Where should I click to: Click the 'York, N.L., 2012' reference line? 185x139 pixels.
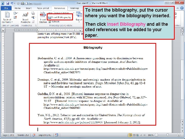pyautogui.click(x=91, y=115)
